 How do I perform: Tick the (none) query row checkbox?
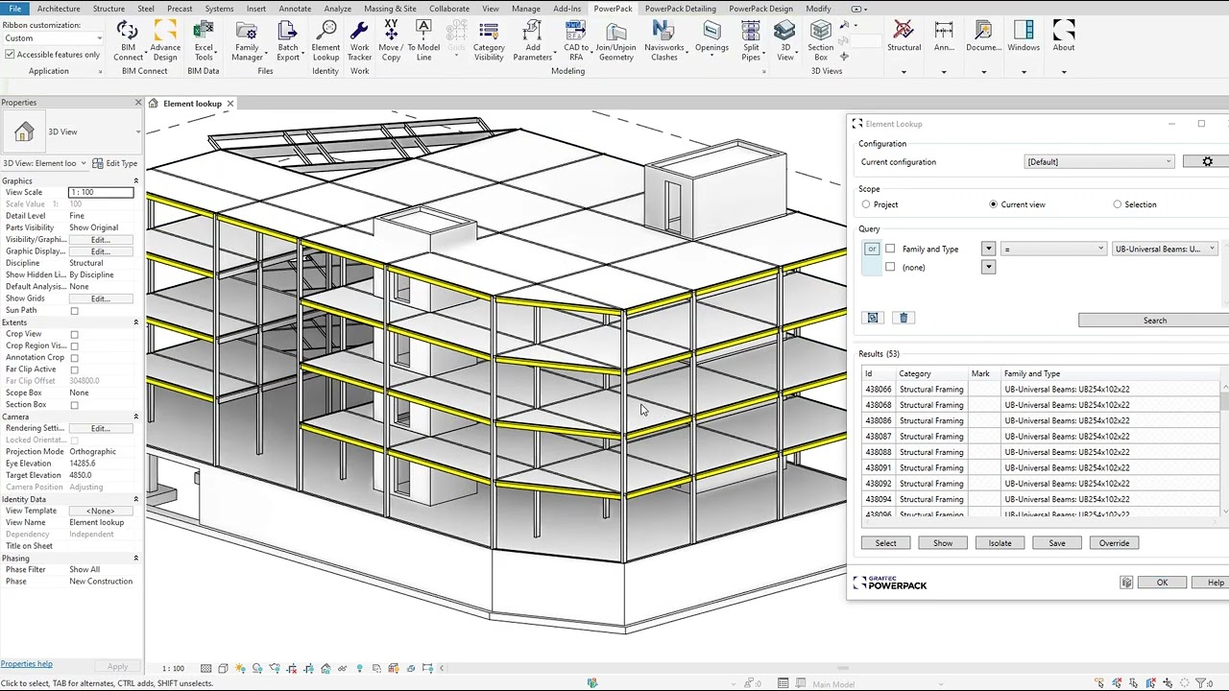[890, 268]
